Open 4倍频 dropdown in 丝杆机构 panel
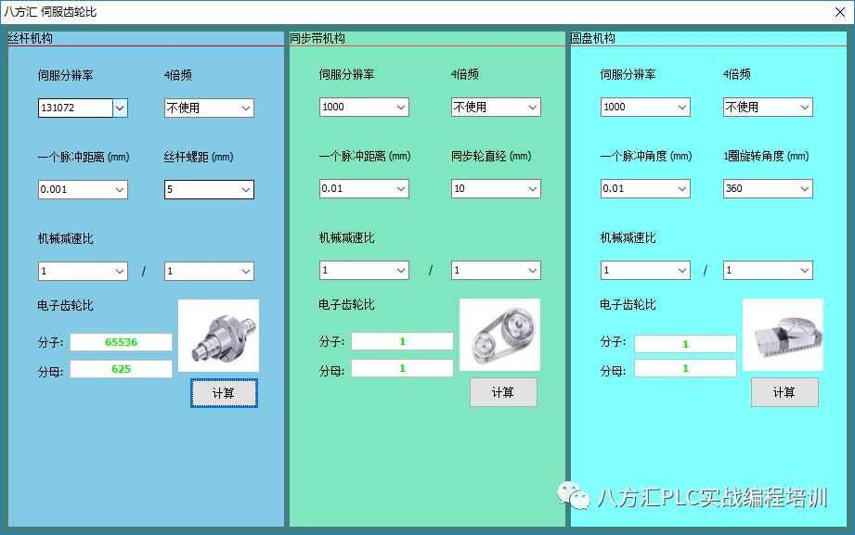 245,108
